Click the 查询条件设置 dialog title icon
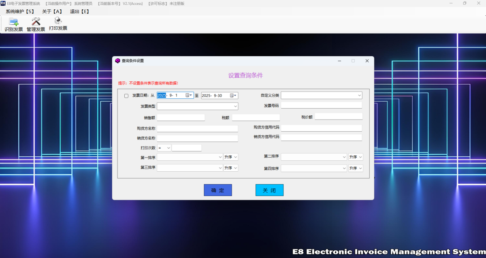486x258 pixels. (117, 61)
